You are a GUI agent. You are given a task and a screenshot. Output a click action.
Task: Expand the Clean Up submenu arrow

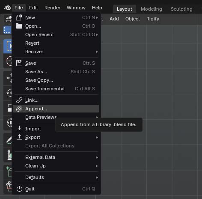pyautogui.click(x=97, y=166)
